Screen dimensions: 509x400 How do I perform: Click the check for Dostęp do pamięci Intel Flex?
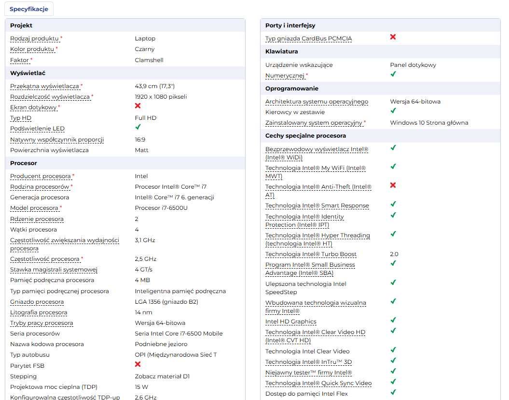click(393, 392)
